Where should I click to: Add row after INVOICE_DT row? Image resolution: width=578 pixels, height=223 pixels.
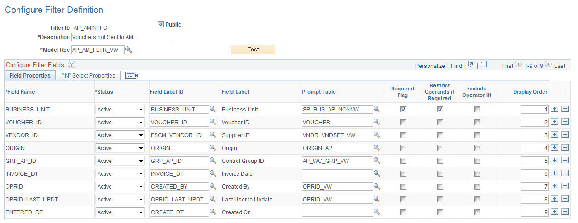(x=555, y=174)
